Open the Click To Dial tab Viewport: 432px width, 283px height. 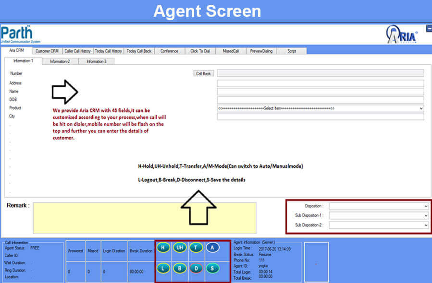[200, 51]
